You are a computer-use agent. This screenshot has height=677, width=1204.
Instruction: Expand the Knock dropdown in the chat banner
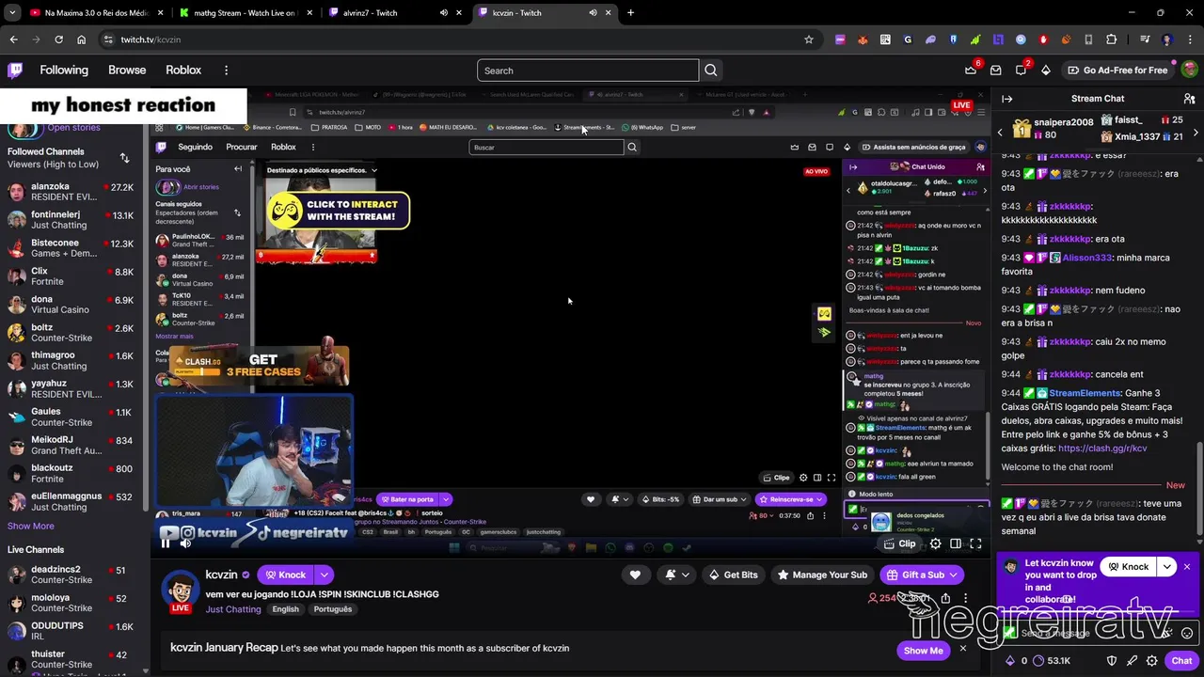[1166, 567]
